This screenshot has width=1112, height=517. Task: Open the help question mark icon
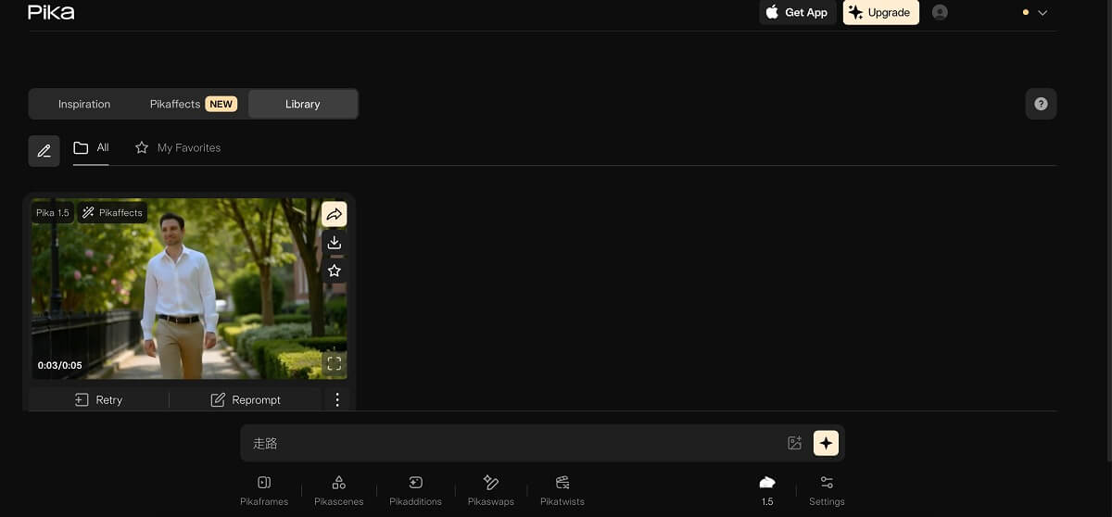(x=1041, y=104)
